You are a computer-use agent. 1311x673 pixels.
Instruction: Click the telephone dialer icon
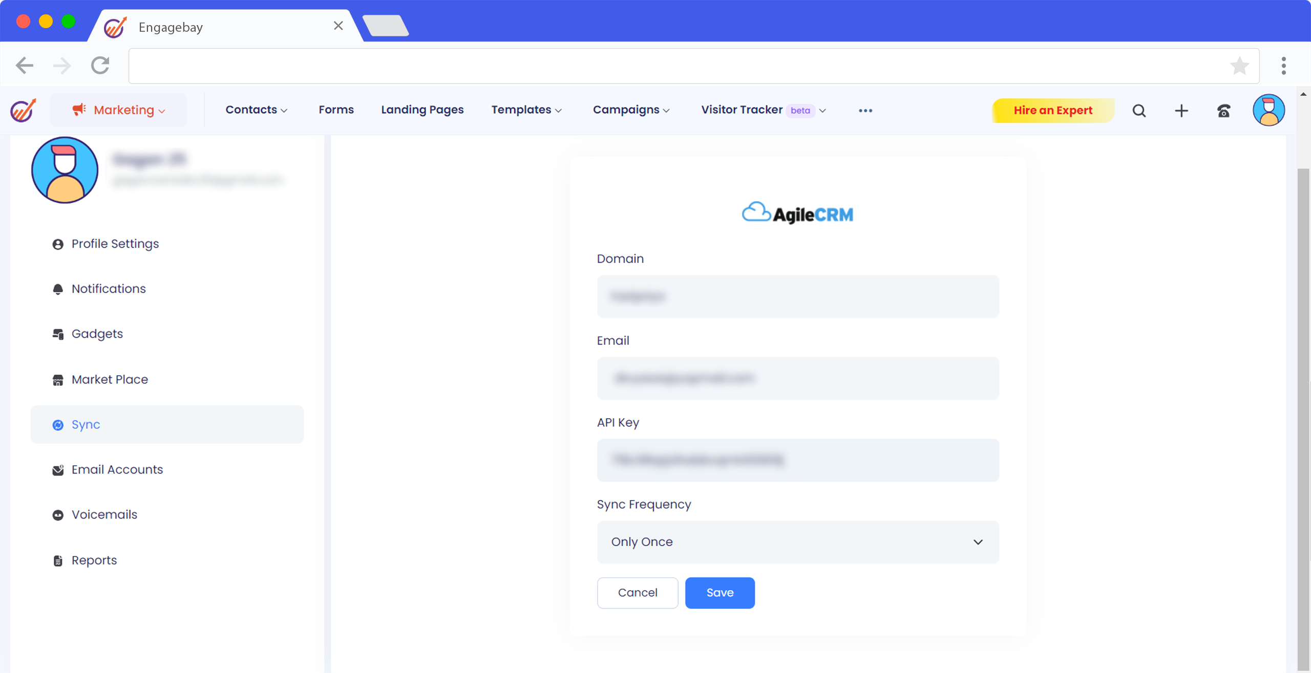click(x=1223, y=111)
